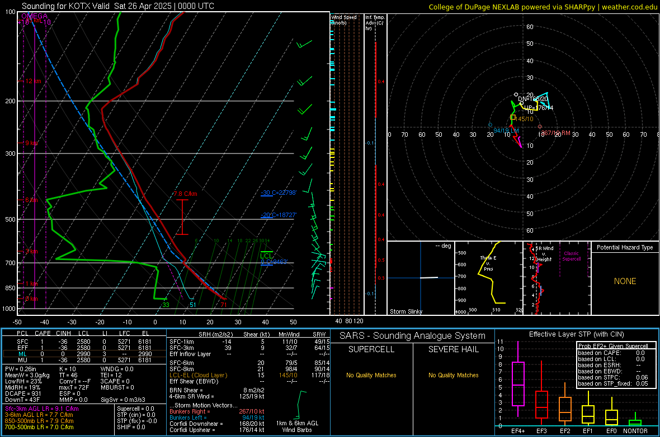
Task: Click the "Corfidi Downshear" row
Action: click(x=217, y=424)
